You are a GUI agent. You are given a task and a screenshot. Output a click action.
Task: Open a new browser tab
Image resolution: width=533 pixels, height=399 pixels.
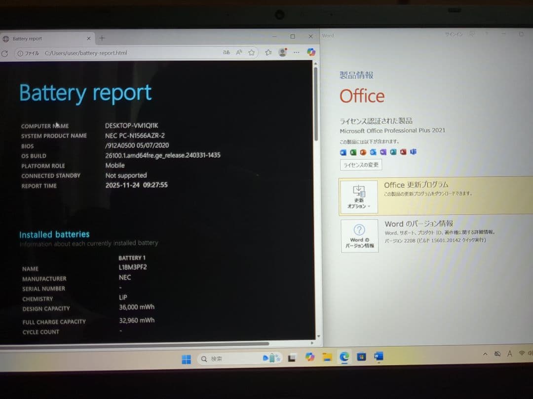102,38
